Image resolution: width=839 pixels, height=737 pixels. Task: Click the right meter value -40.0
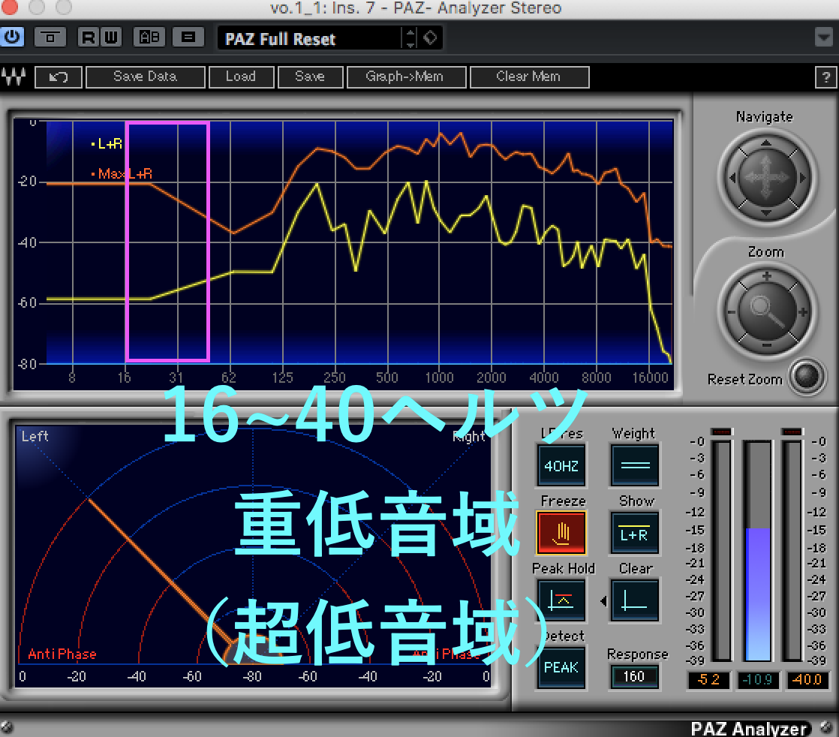coord(807,680)
